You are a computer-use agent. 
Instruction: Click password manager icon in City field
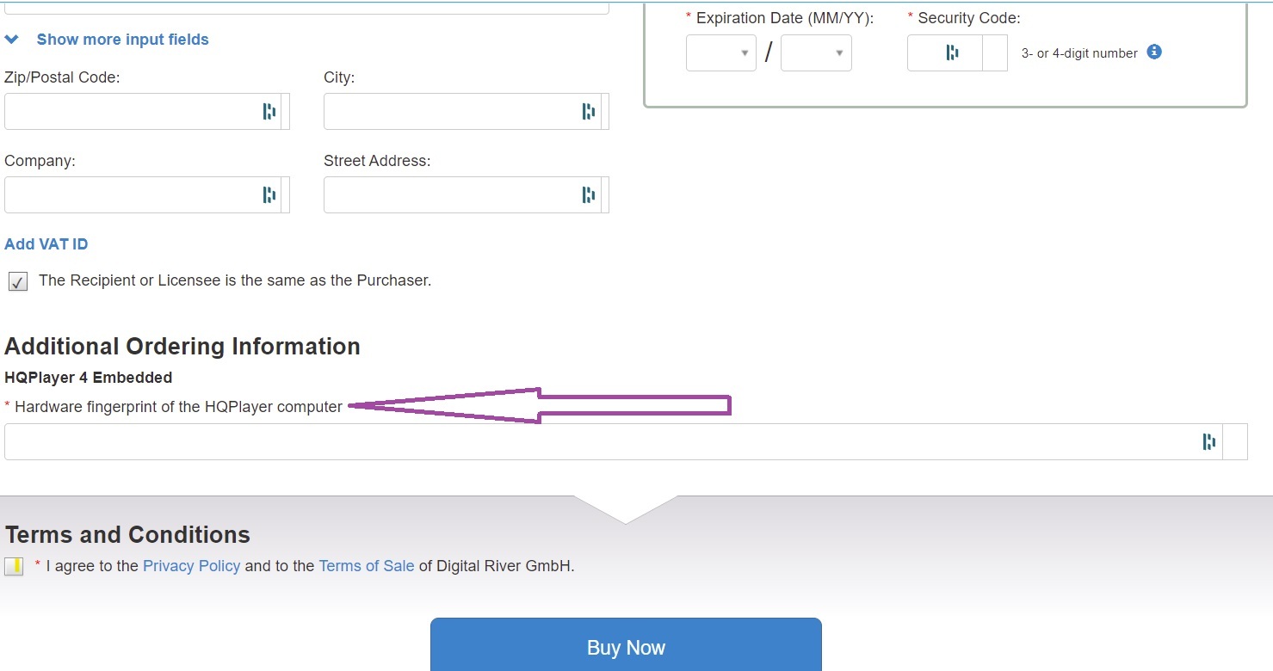pos(589,111)
